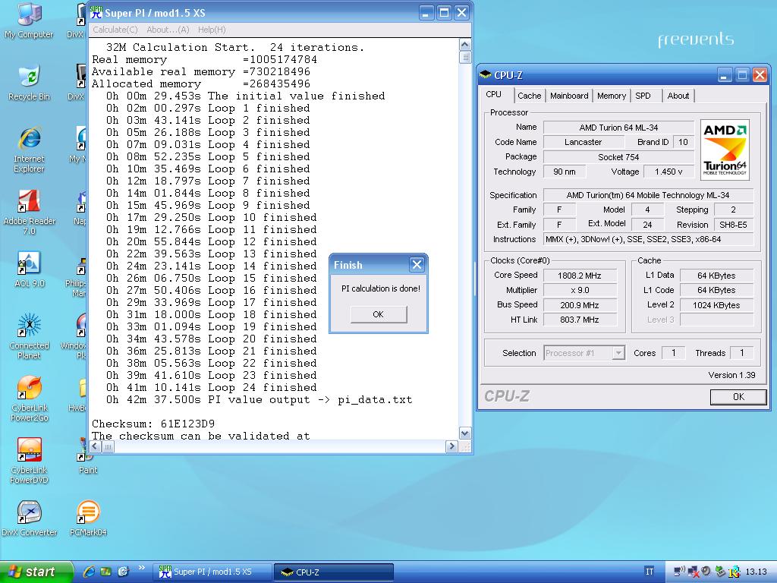The image size is (777, 583).
Task: Open About menu in Super PI
Action: 168,30
